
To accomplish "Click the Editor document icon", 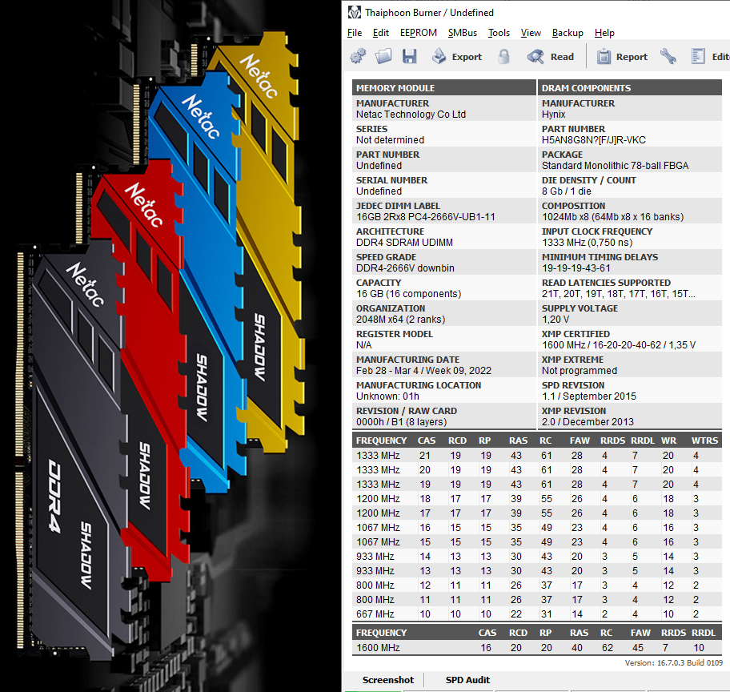I will (x=698, y=56).
